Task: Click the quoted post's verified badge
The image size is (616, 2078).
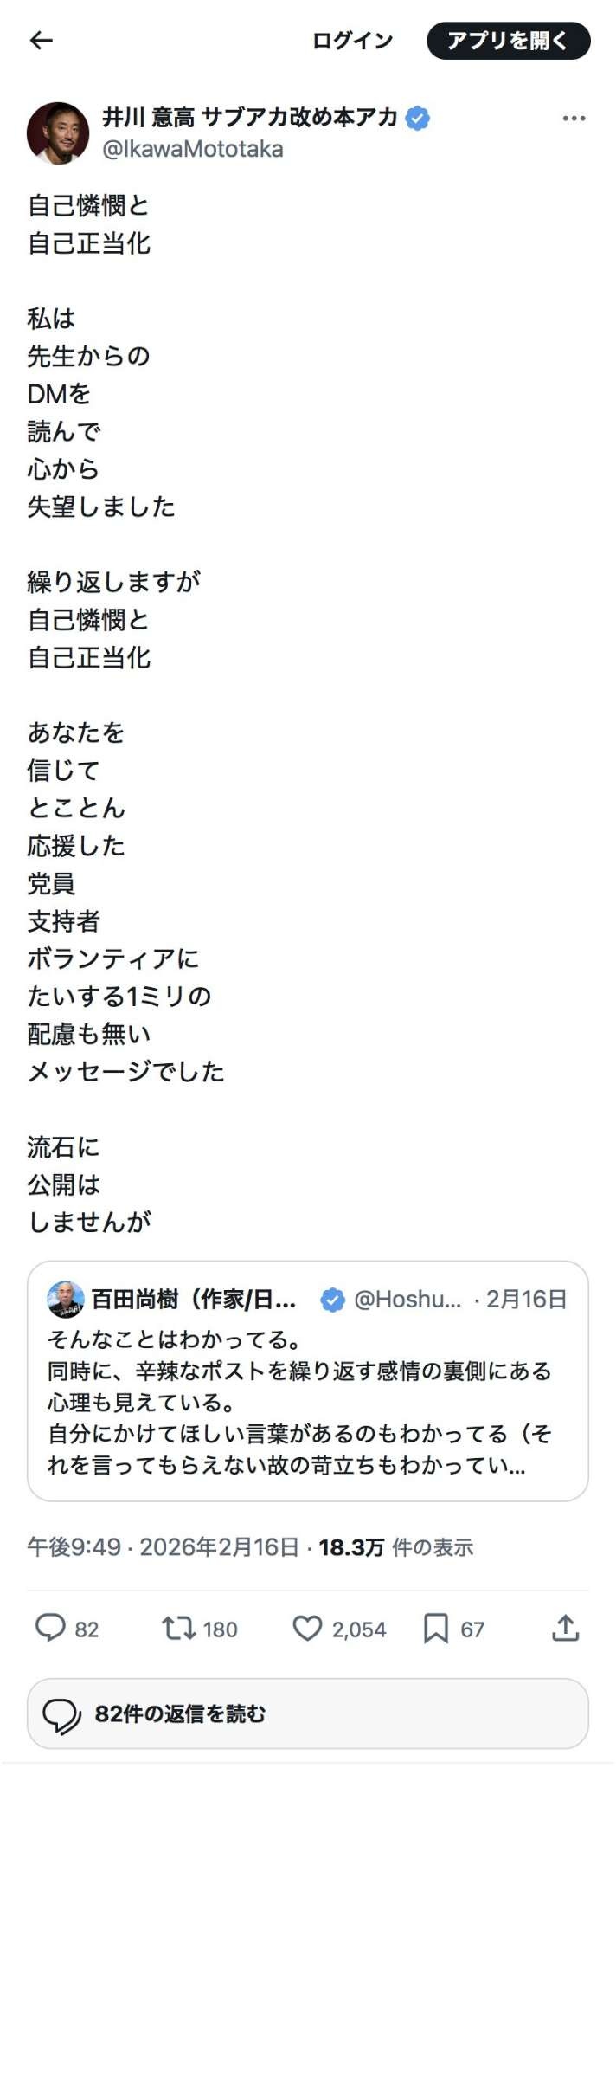Action: coord(332,1300)
